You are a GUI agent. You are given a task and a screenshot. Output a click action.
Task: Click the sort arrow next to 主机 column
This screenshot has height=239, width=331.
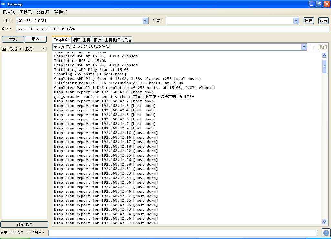coord(43,49)
